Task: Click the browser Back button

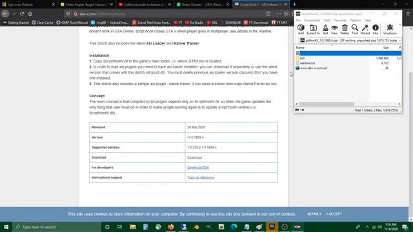Action: pyautogui.click(x=5, y=14)
